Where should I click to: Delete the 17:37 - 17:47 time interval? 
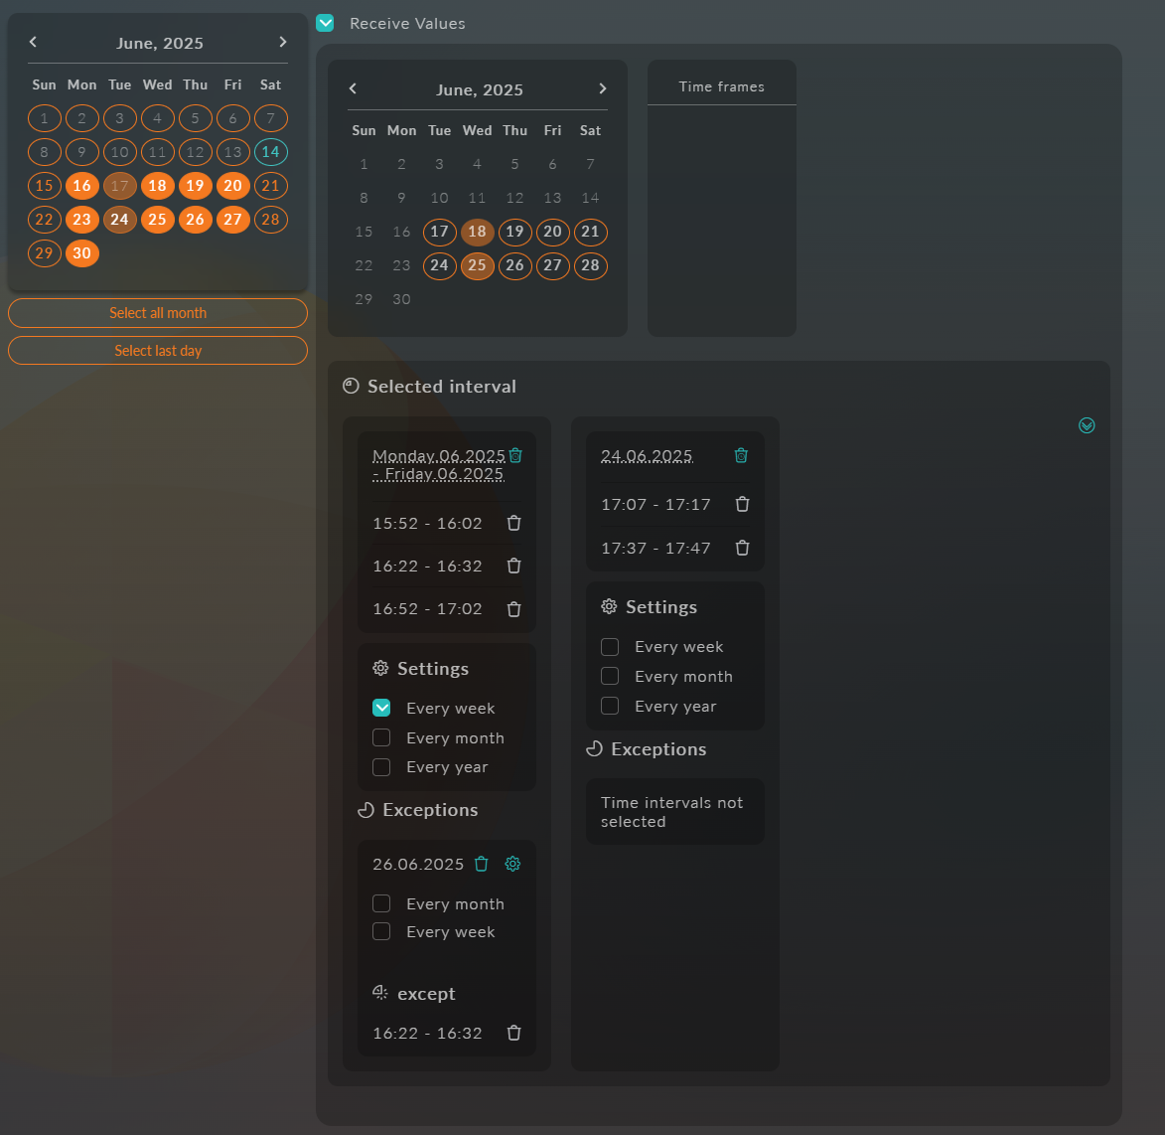742,548
